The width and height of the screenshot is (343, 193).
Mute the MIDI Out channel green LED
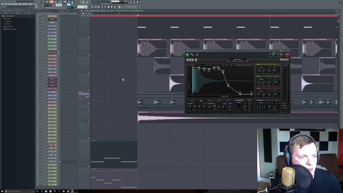pos(38,23)
